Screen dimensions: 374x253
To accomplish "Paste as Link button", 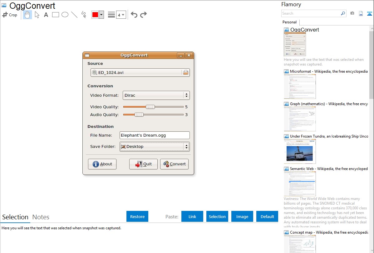I will (192, 217).
